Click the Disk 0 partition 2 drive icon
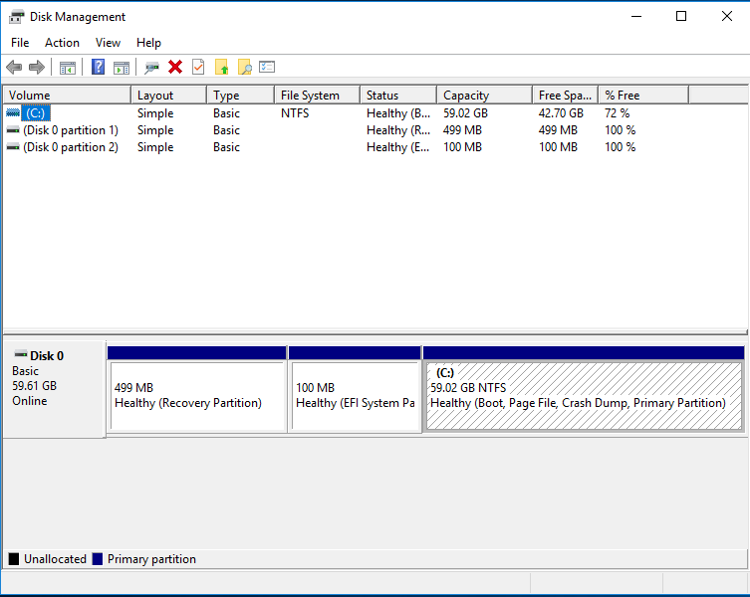 13,147
